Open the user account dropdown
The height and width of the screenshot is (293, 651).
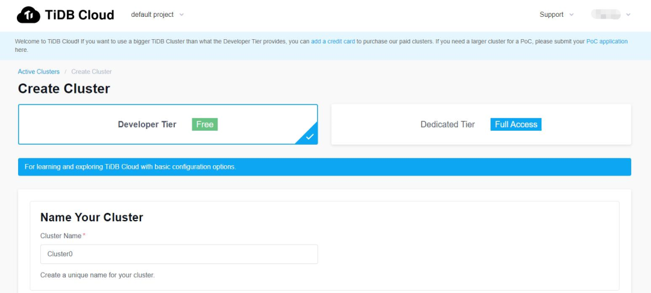[x=611, y=14]
